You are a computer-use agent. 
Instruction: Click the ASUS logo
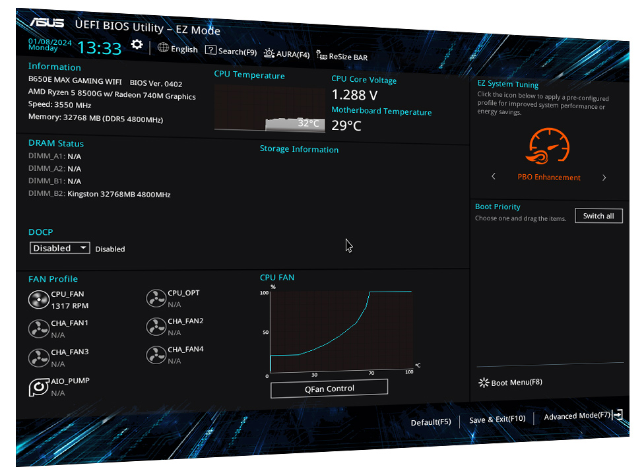(47, 22)
